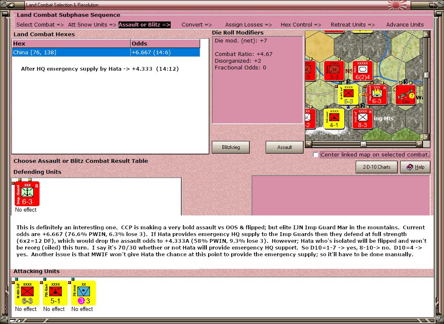Click the Hex column header

click(71, 43)
